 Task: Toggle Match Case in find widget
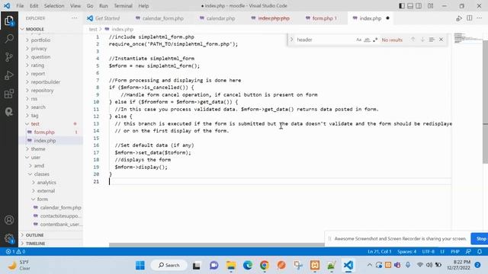359,40
